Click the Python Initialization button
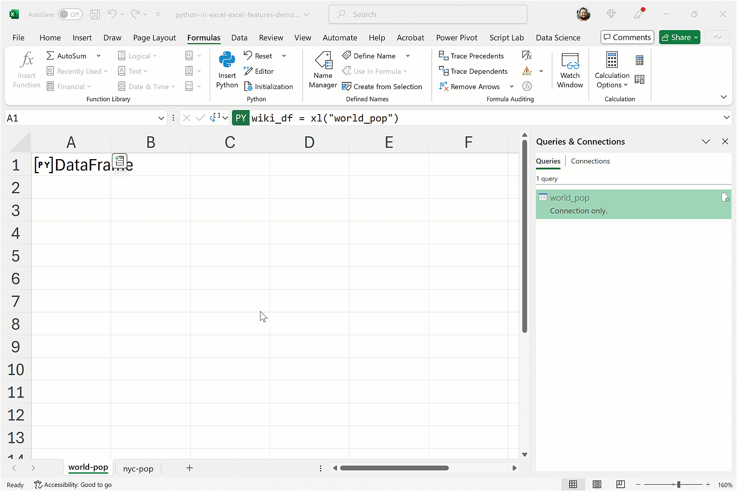This screenshot has height=491, width=737. [268, 86]
